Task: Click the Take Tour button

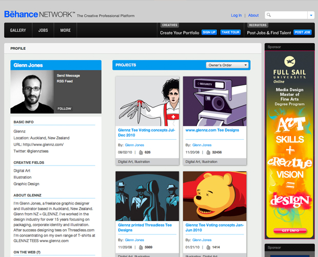Action: [x=230, y=32]
